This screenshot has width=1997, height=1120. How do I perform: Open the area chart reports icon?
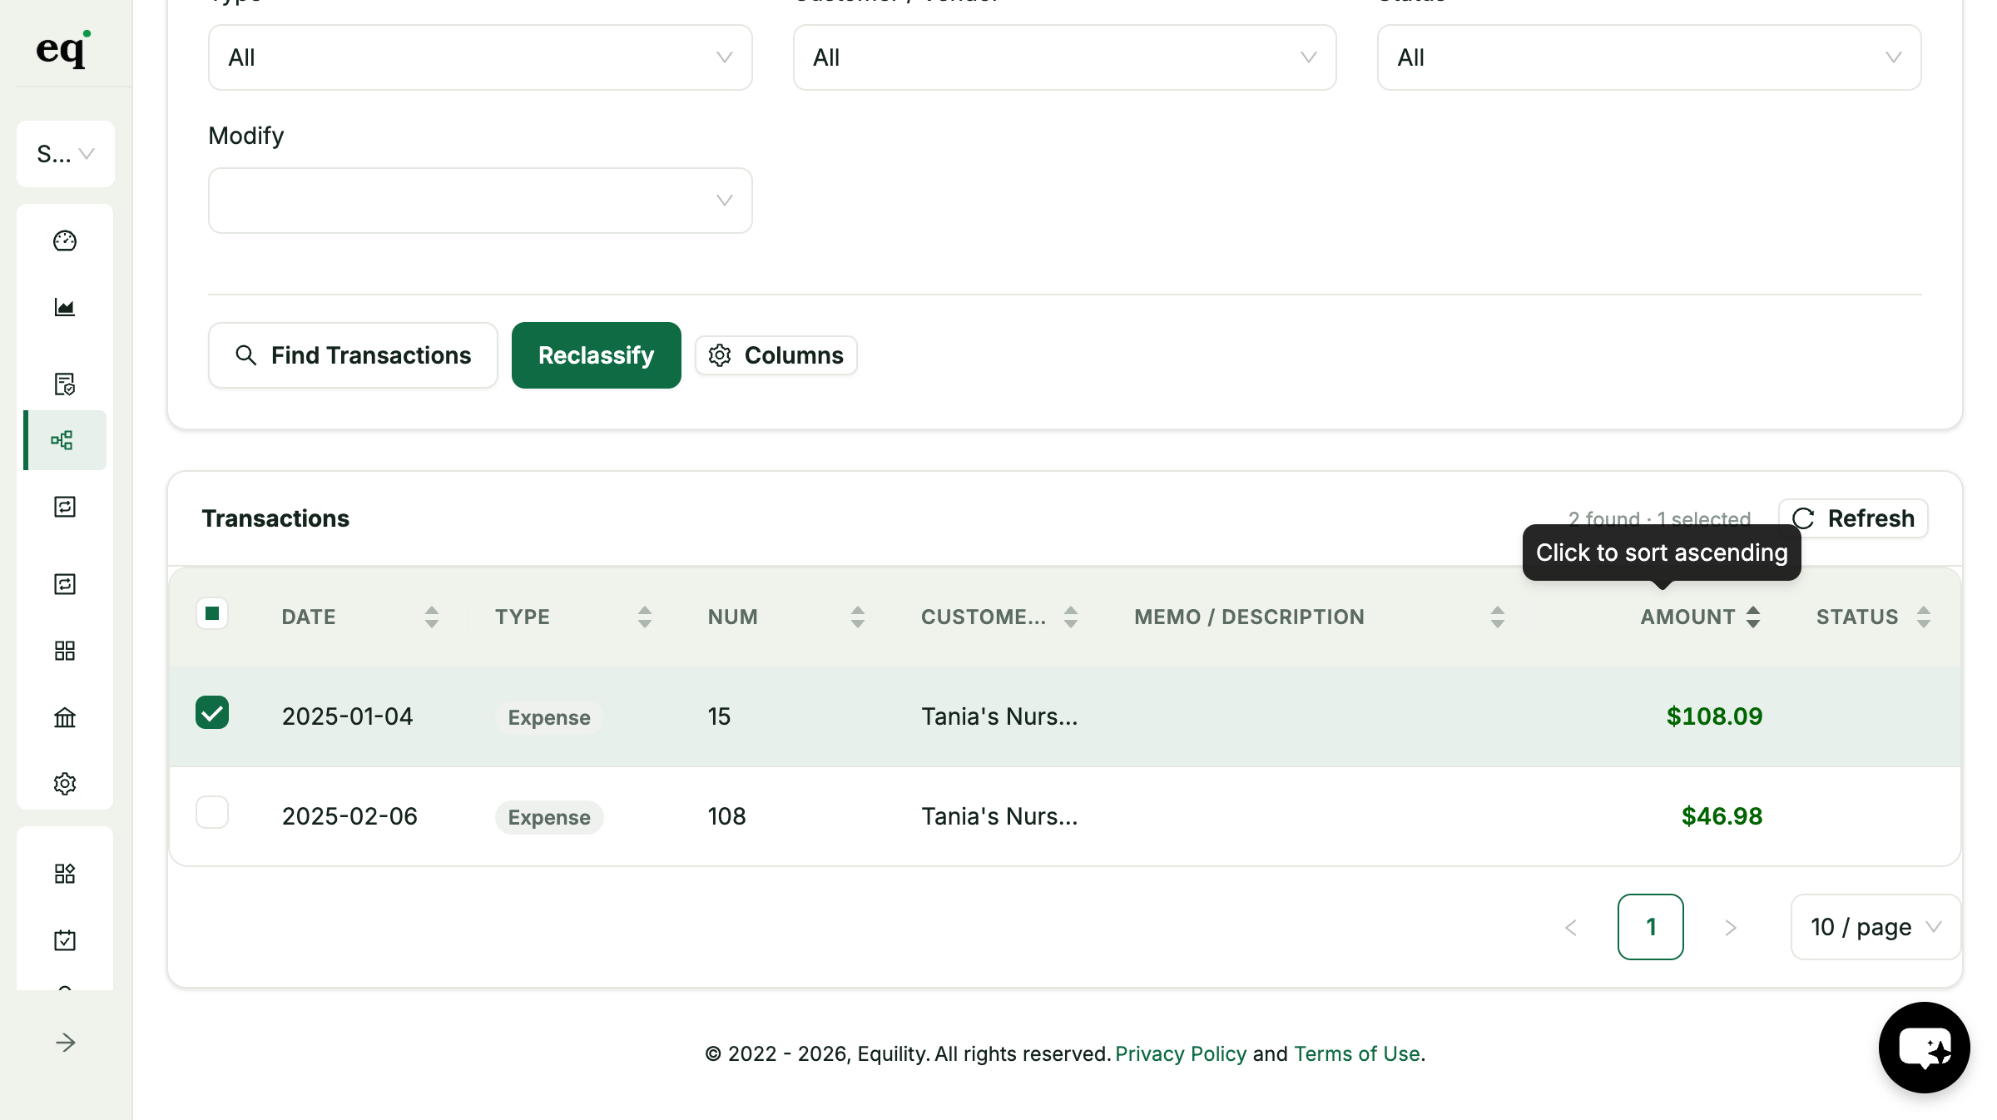click(65, 307)
